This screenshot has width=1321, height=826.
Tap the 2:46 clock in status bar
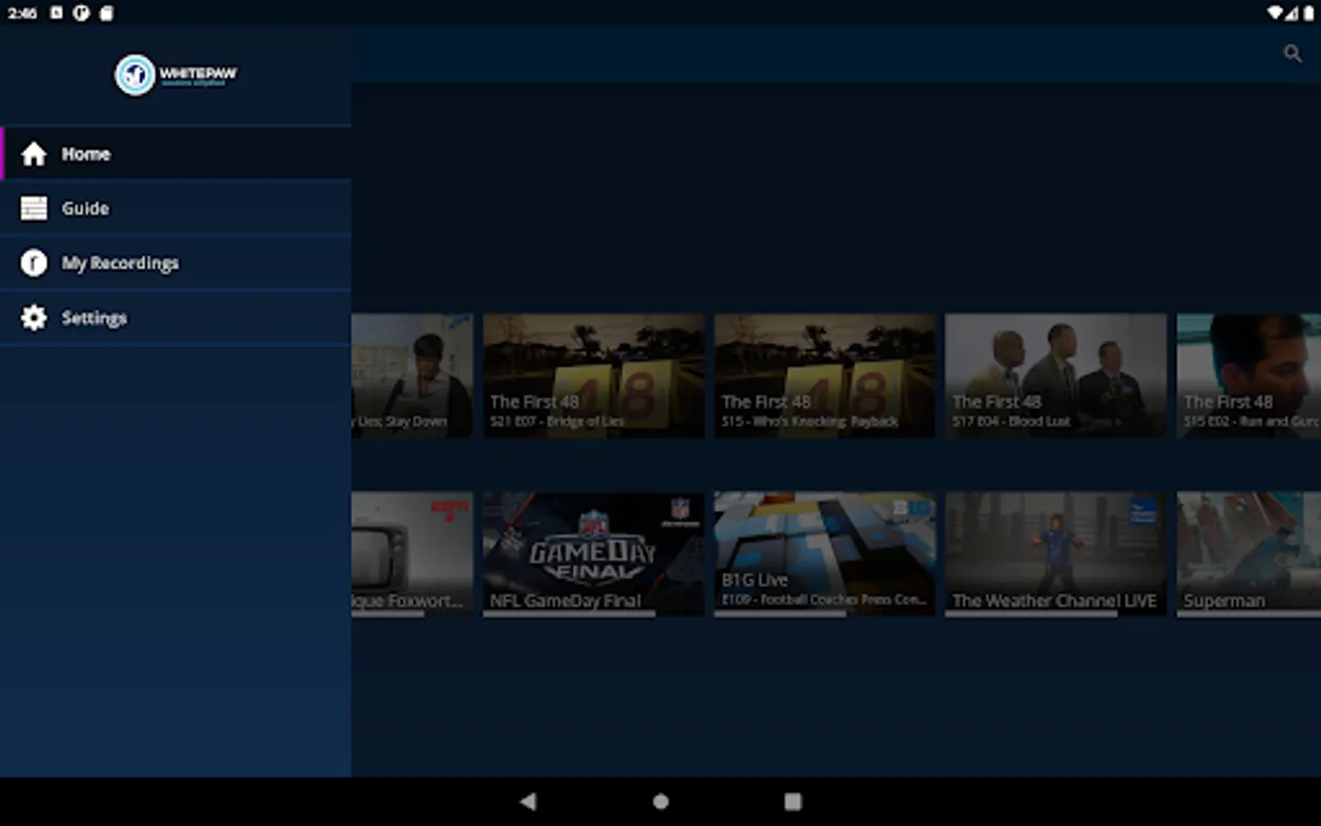coord(22,13)
